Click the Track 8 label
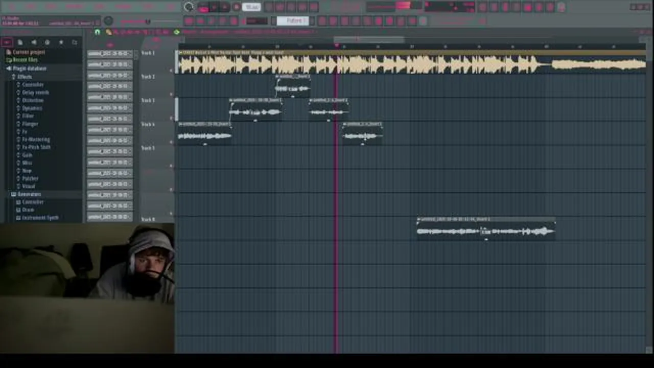654x368 pixels. point(148,219)
